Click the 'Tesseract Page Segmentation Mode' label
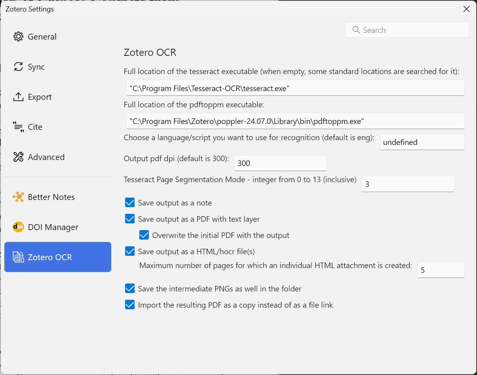The height and width of the screenshot is (375, 477). click(x=240, y=179)
